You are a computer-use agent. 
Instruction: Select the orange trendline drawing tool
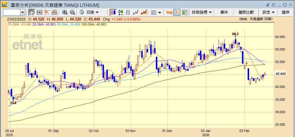coord(47,12)
